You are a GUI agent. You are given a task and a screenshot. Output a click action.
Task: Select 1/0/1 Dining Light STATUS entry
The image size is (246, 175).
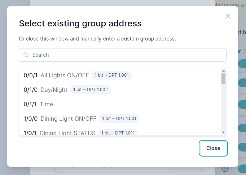point(60,133)
